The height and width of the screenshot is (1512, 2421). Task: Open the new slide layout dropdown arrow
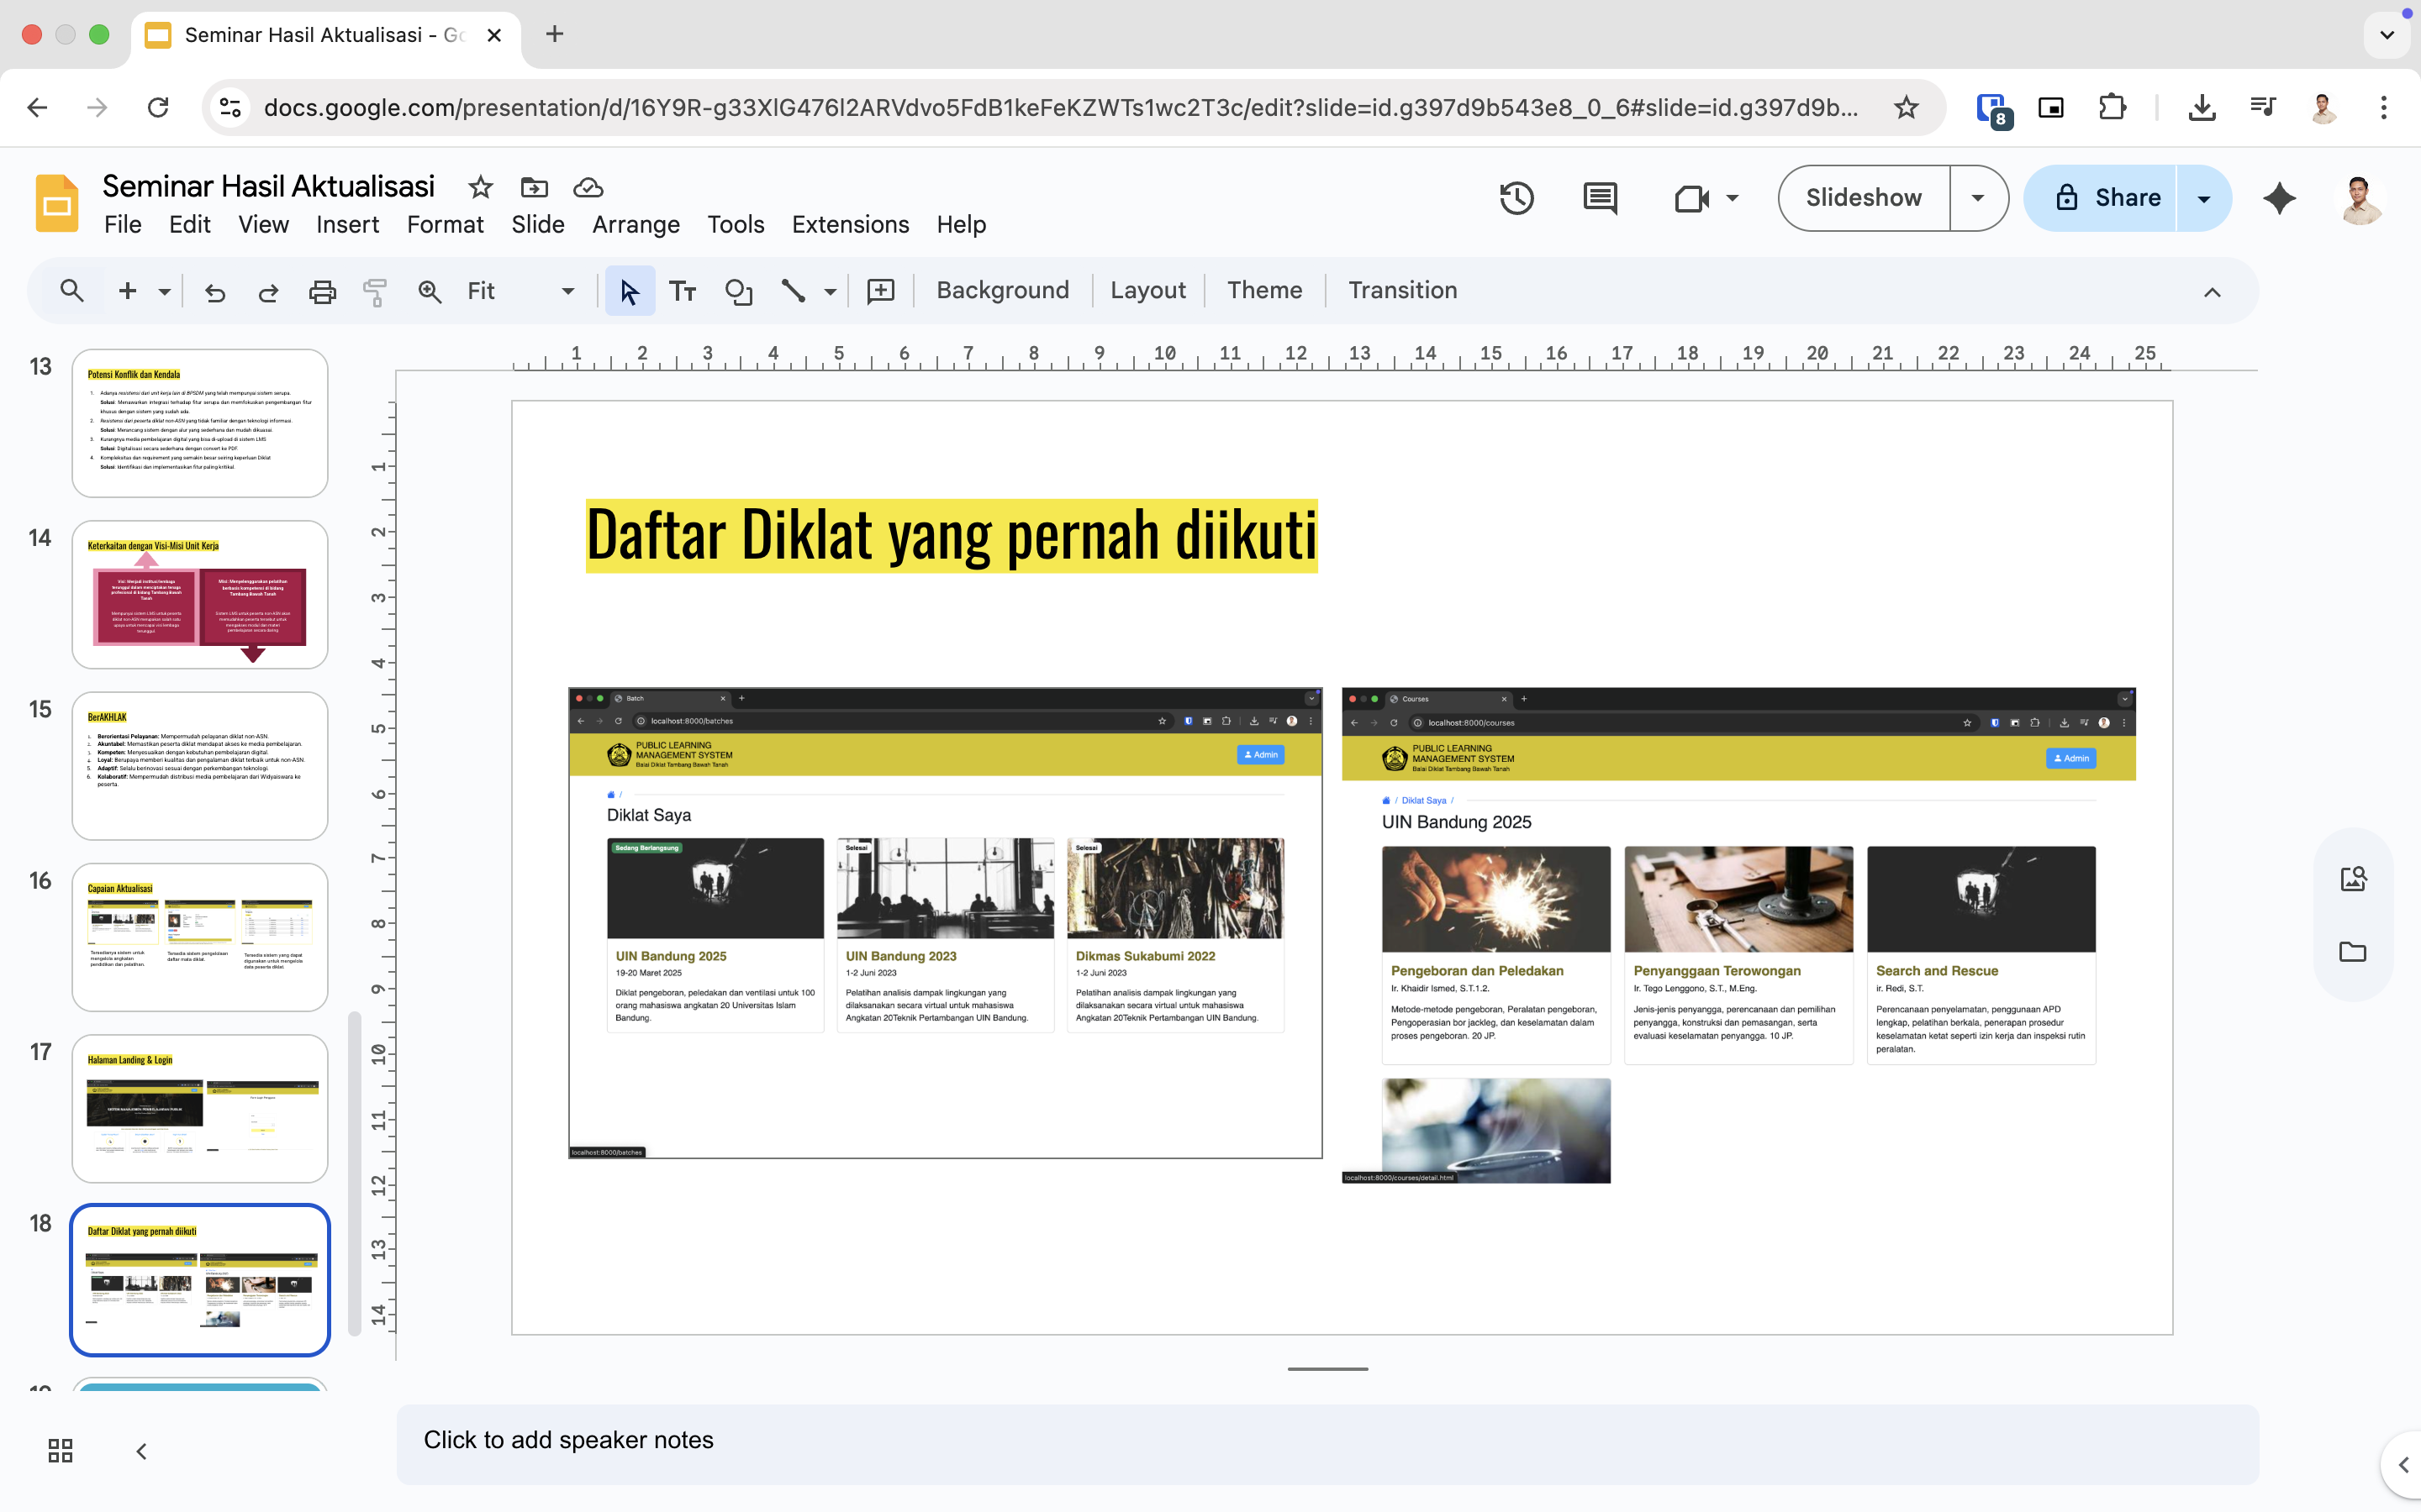[165, 291]
